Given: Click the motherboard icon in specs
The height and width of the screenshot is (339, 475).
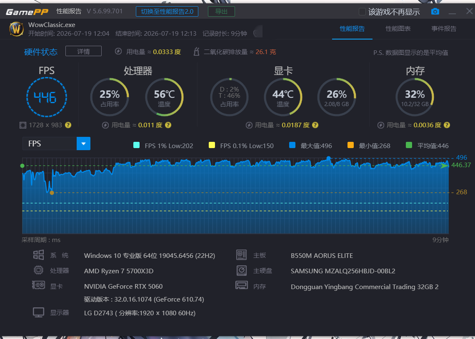Looking at the screenshot, I should click(x=241, y=255).
